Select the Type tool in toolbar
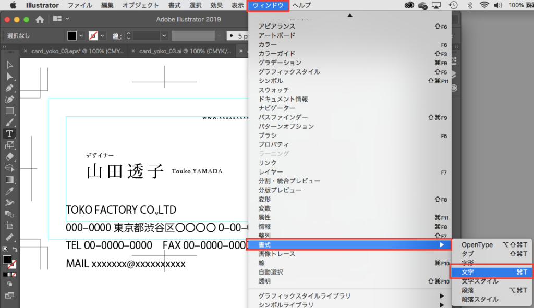Screen dimensions: 534x308 9,133
